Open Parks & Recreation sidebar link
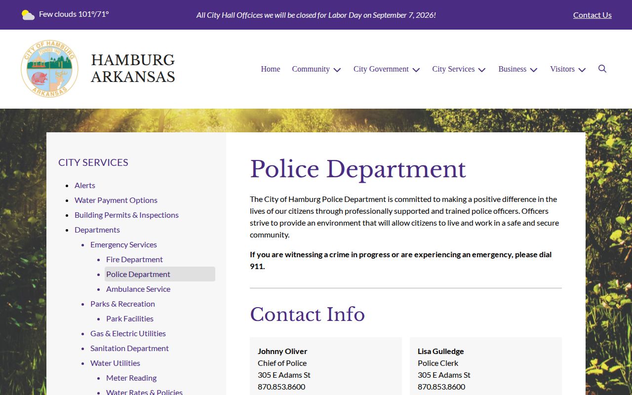 pos(122,304)
